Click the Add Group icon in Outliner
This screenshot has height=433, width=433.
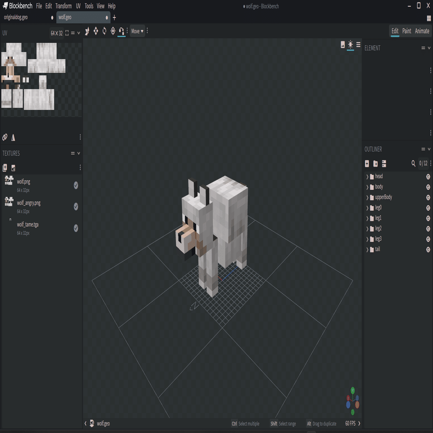(x=376, y=164)
